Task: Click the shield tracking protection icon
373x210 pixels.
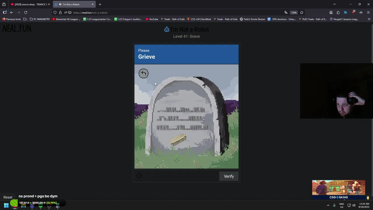Action: 55,13
